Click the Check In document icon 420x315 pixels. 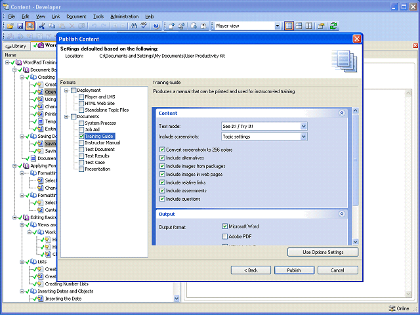pos(171,26)
